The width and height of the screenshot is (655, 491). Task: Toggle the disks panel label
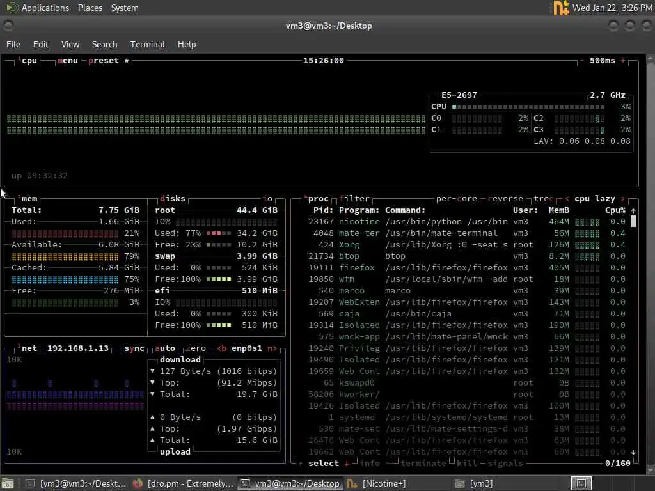[173, 199]
